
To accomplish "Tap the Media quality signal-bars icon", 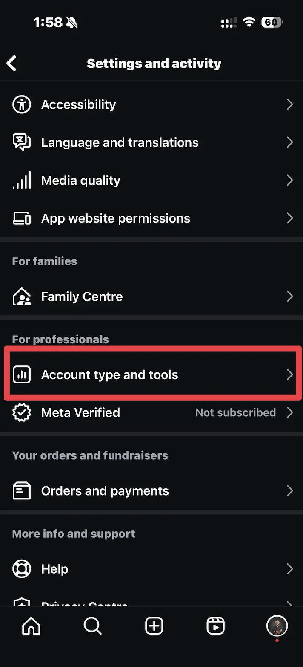I will tap(22, 180).
